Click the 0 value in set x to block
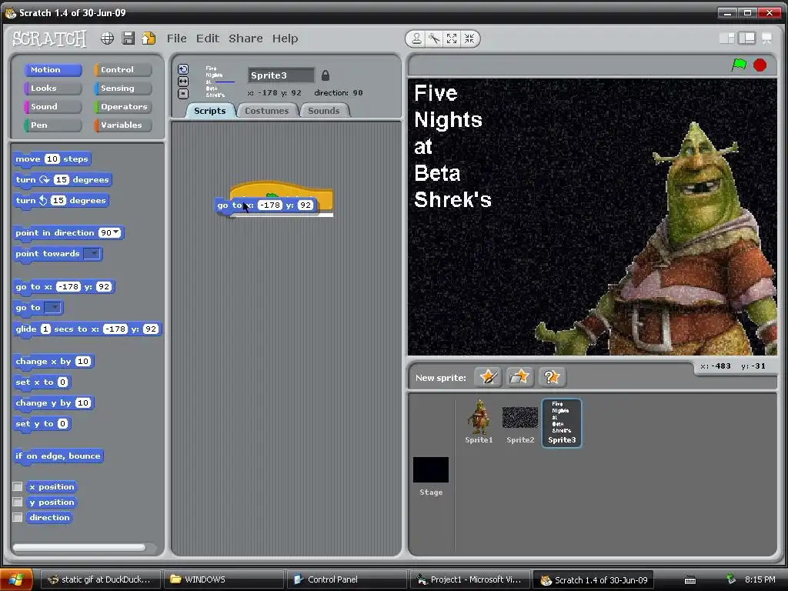 tap(62, 382)
